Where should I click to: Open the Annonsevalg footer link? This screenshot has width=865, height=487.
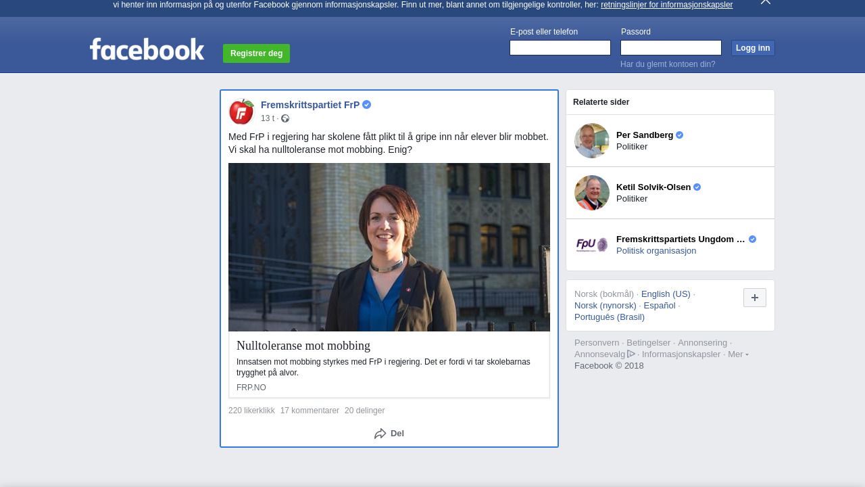(599, 354)
